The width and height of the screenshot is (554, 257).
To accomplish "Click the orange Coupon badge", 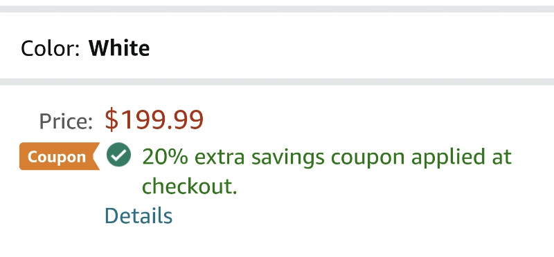I will pos(60,157).
